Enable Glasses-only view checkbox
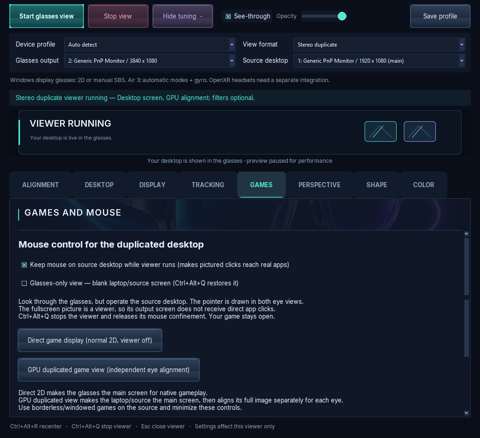Viewport: 480px width, 438px height. click(24, 283)
